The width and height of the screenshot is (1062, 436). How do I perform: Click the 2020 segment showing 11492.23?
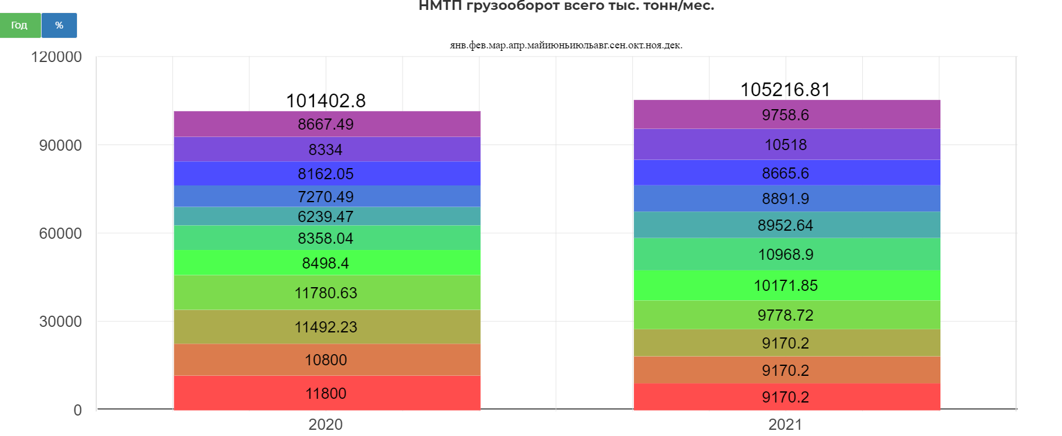click(327, 327)
